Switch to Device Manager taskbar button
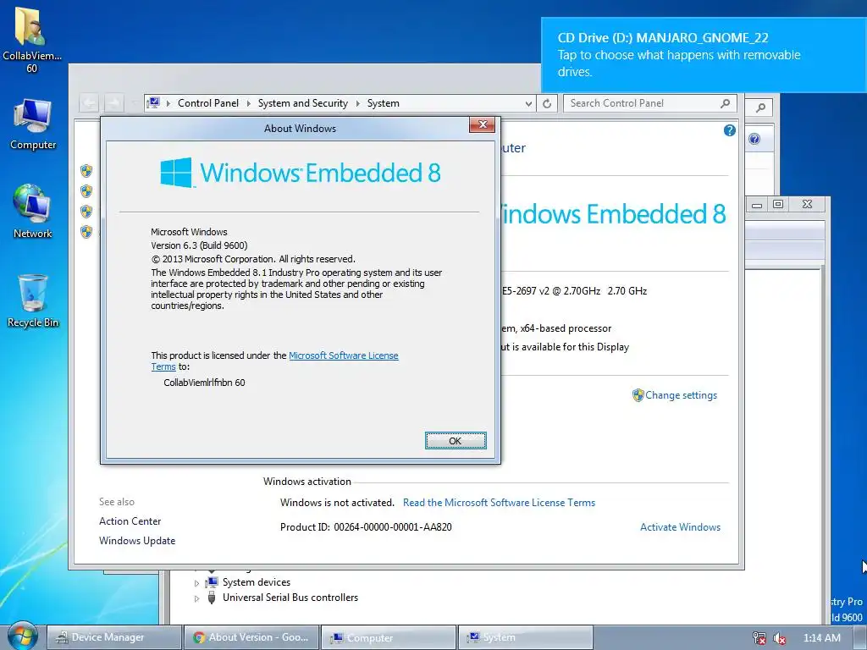The image size is (867, 650). click(x=114, y=637)
